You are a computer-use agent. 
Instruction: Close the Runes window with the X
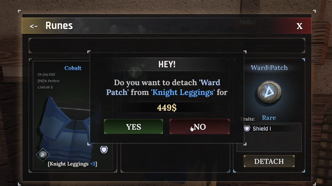point(300,26)
